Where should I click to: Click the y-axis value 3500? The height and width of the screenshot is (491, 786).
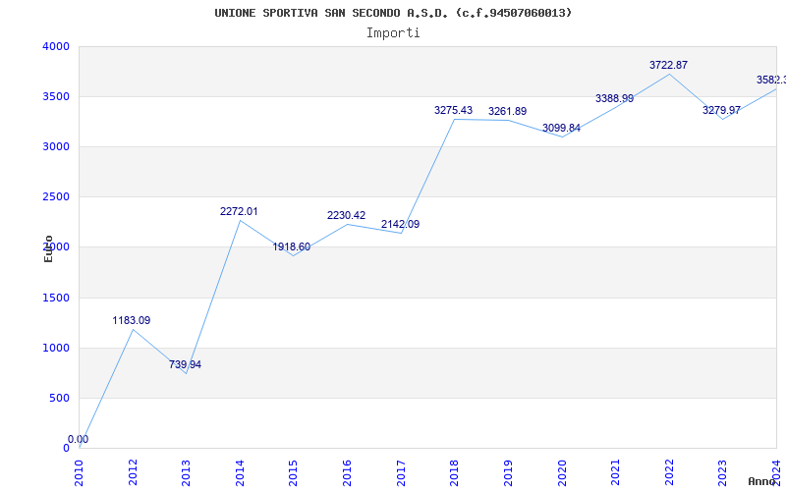pyautogui.click(x=56, y=96)
